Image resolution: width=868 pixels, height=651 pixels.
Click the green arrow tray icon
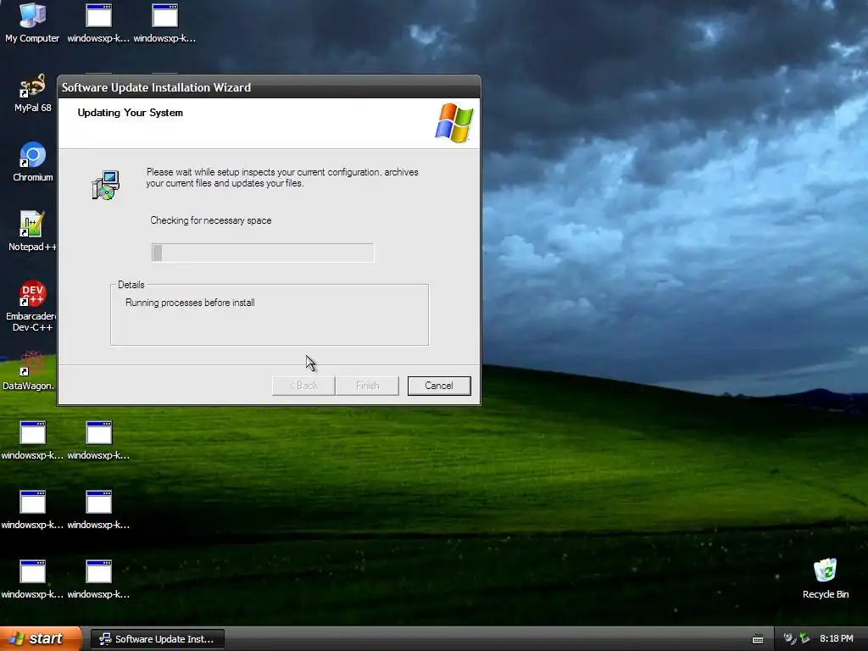[x=804, y=638]
